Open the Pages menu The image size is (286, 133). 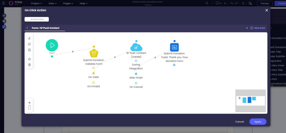(x=68, y=3)
